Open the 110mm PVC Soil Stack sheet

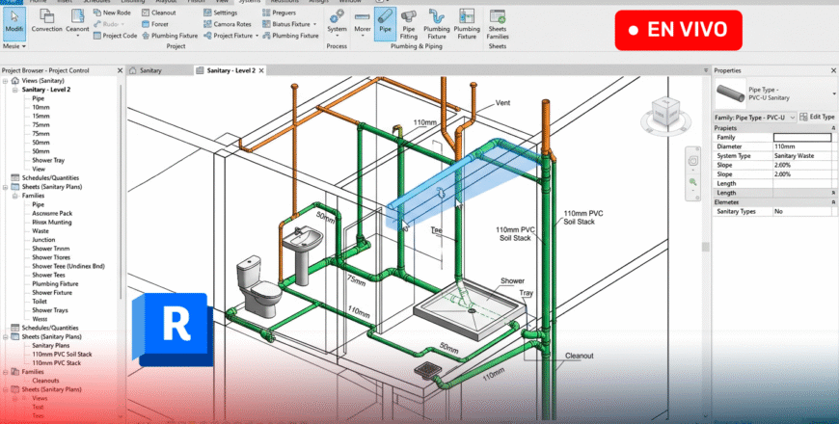pyautogui.click(x=62, y=354)
